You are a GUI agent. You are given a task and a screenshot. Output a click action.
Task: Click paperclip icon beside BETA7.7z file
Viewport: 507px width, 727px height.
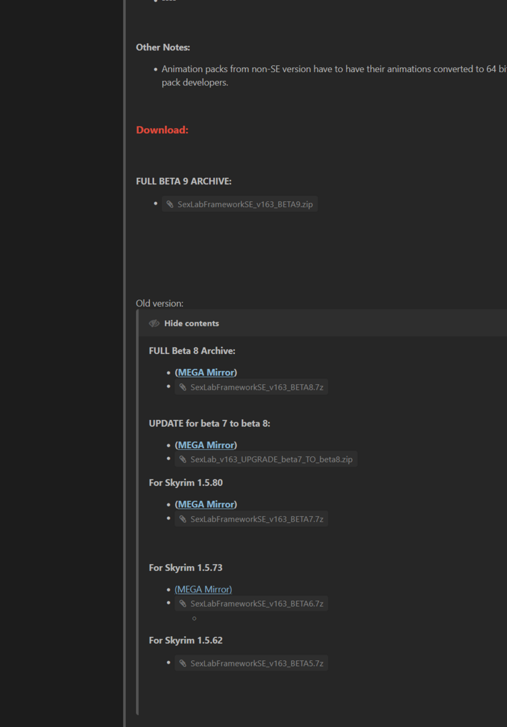(183, 519)
